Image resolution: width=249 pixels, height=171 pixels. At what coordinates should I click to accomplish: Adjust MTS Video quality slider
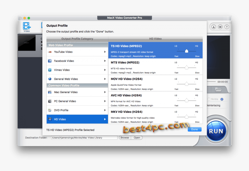tap(186, 68)
